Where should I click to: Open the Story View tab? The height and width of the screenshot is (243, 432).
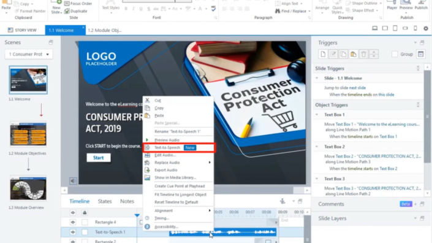[22, 30]
